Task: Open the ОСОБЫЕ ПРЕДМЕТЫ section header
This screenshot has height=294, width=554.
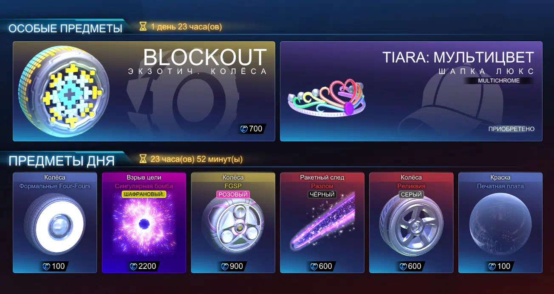Action: click(65, 29)
